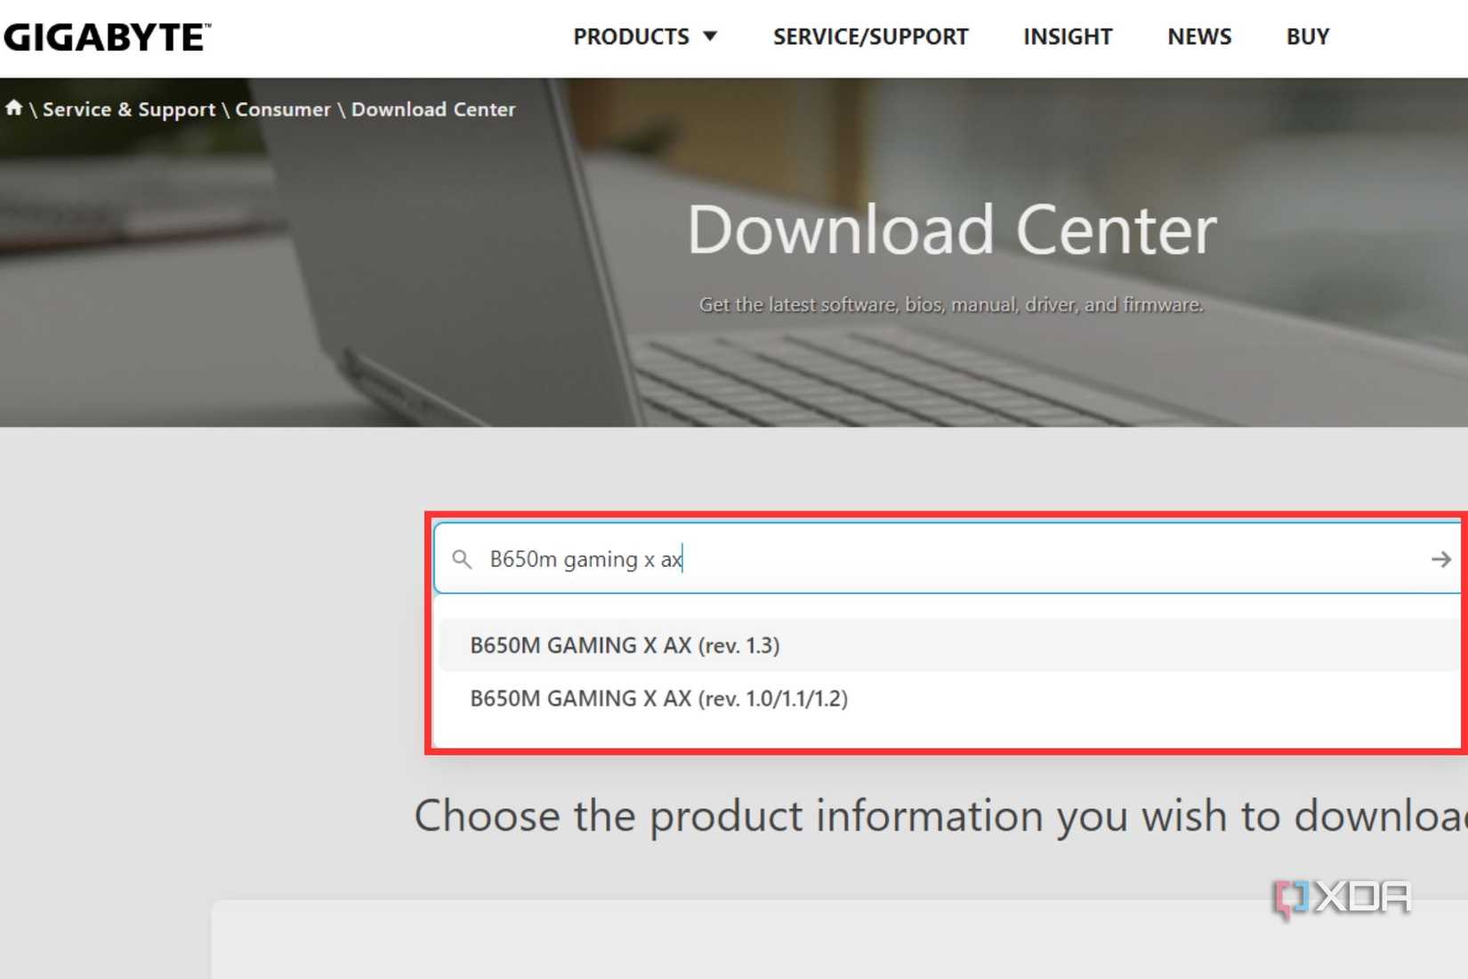Submit search with the arrow icon
1468x979 pixels.
coord(1441,559)
